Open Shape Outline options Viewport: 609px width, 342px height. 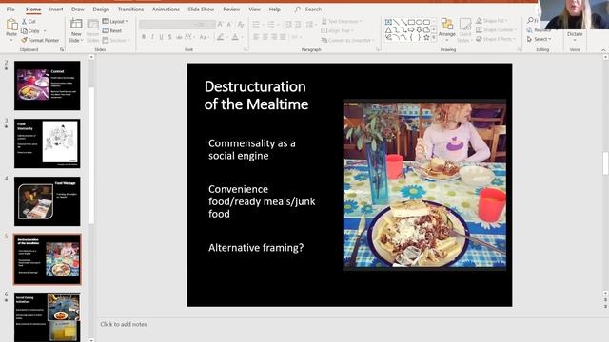pos(497,29)
